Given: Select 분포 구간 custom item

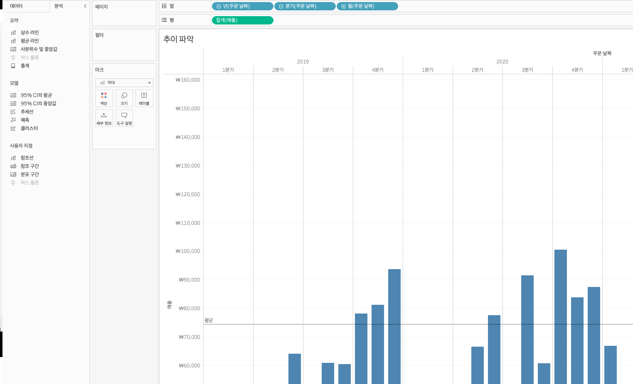Looking at the screenshot, I should pos(30,174).
